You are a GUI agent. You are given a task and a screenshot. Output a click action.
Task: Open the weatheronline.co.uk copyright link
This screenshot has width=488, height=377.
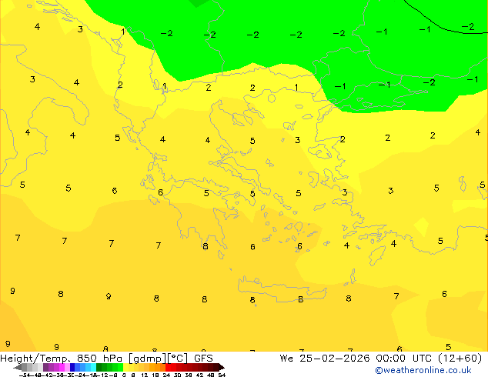pyautogui.click(x=423, y=370)
